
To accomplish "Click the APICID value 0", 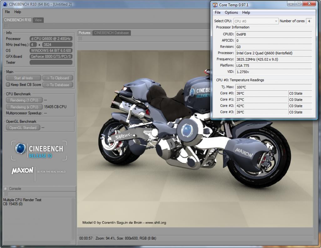I will coord(273,41).
